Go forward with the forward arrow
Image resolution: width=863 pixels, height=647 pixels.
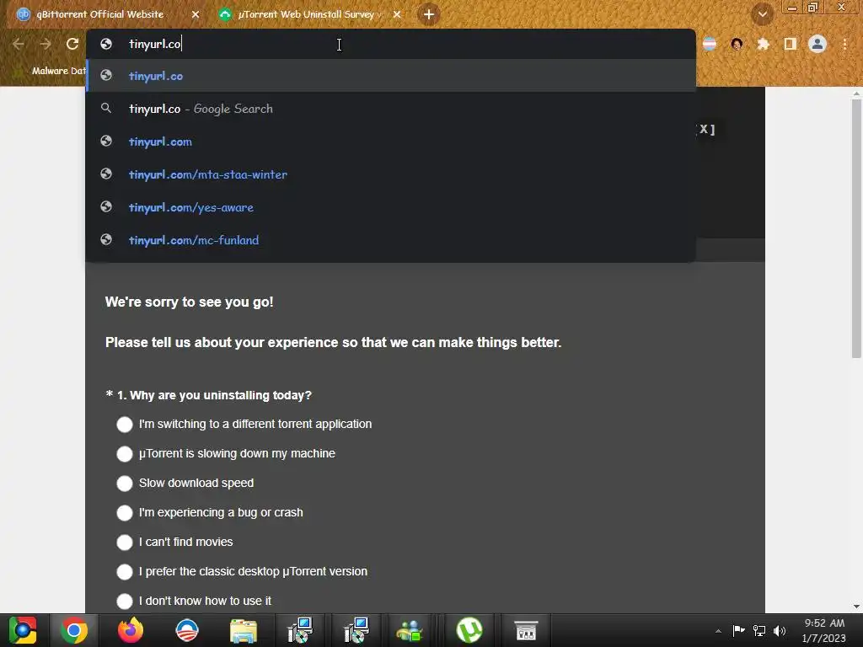pyautogui.click(x=46, y=44)
